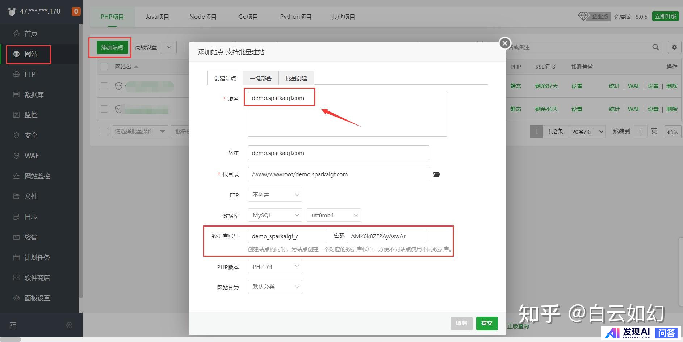Close the add site dialog

tap(505, 43)
